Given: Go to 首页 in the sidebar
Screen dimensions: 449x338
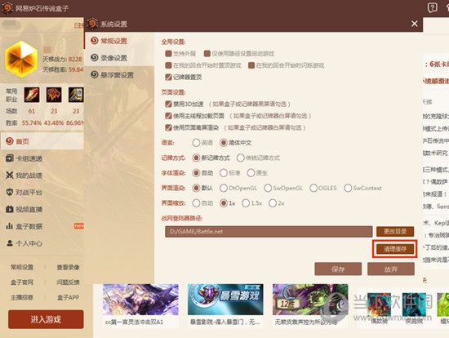Looking at the screenshot, I should tap(42, 141).
